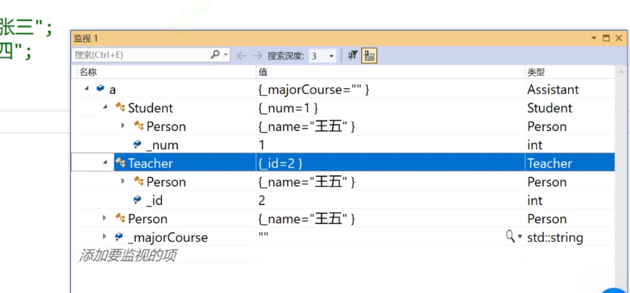
Task: Expand the Person node under Teacher
Action: pyautogui.click(x=124, y=181)
